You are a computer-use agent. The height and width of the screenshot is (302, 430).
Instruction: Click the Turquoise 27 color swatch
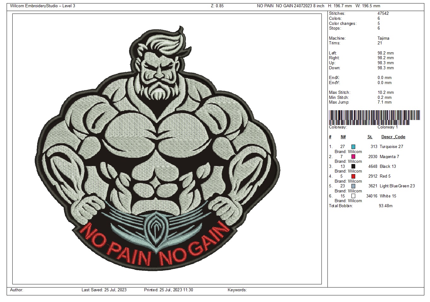coord(353,147)
